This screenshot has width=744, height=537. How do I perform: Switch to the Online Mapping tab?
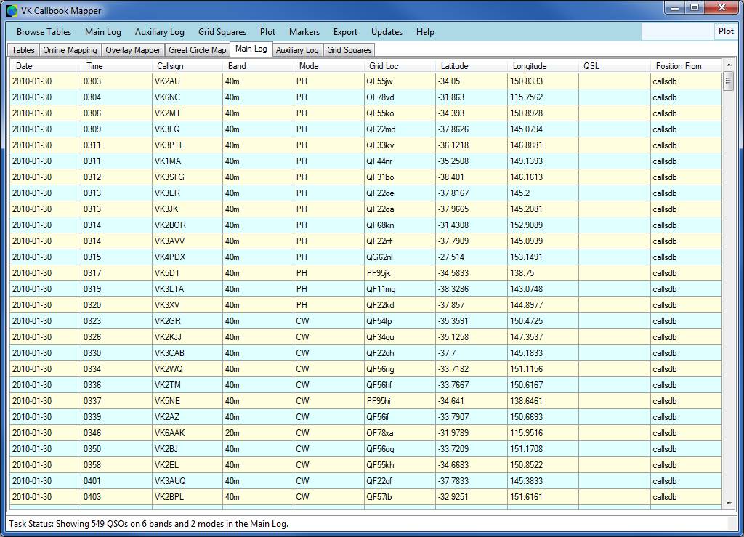(70, 50)
